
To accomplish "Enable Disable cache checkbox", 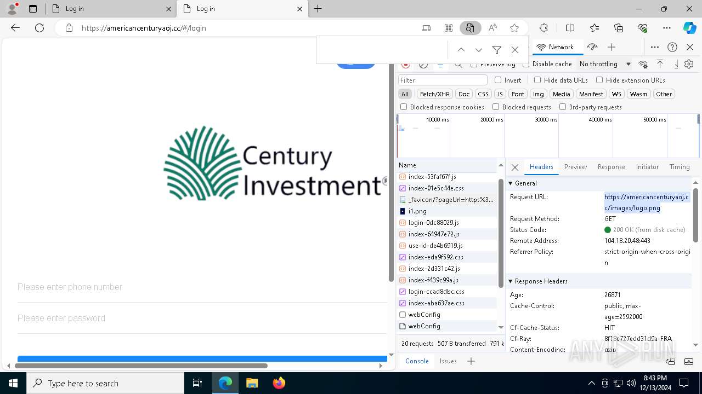I will tap(526, 64).
